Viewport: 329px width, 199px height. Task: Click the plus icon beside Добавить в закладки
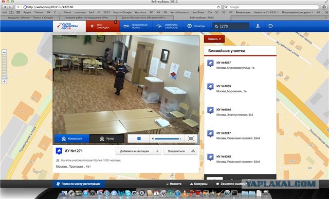(x=157, y=151)
